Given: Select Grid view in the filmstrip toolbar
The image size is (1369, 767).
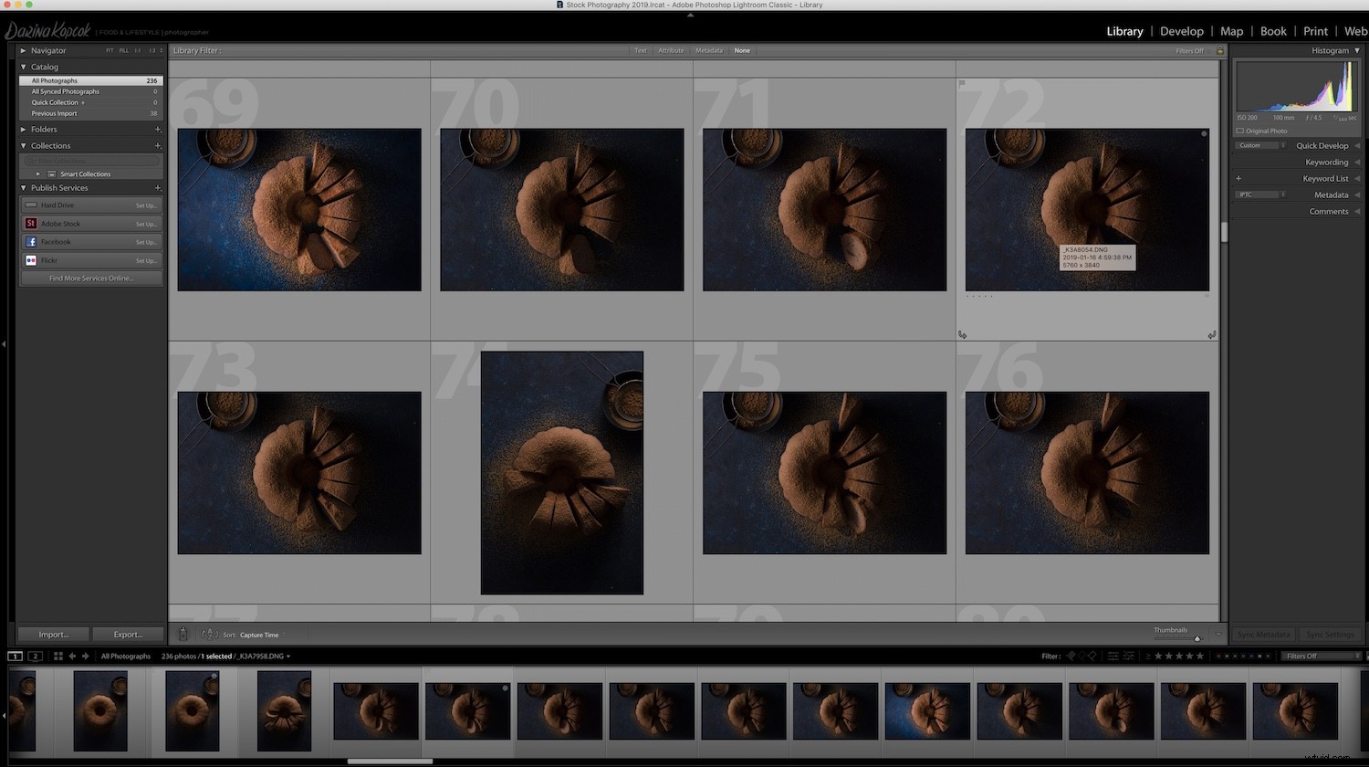Looking at the screenshot, I should click(x=58, y=656).
